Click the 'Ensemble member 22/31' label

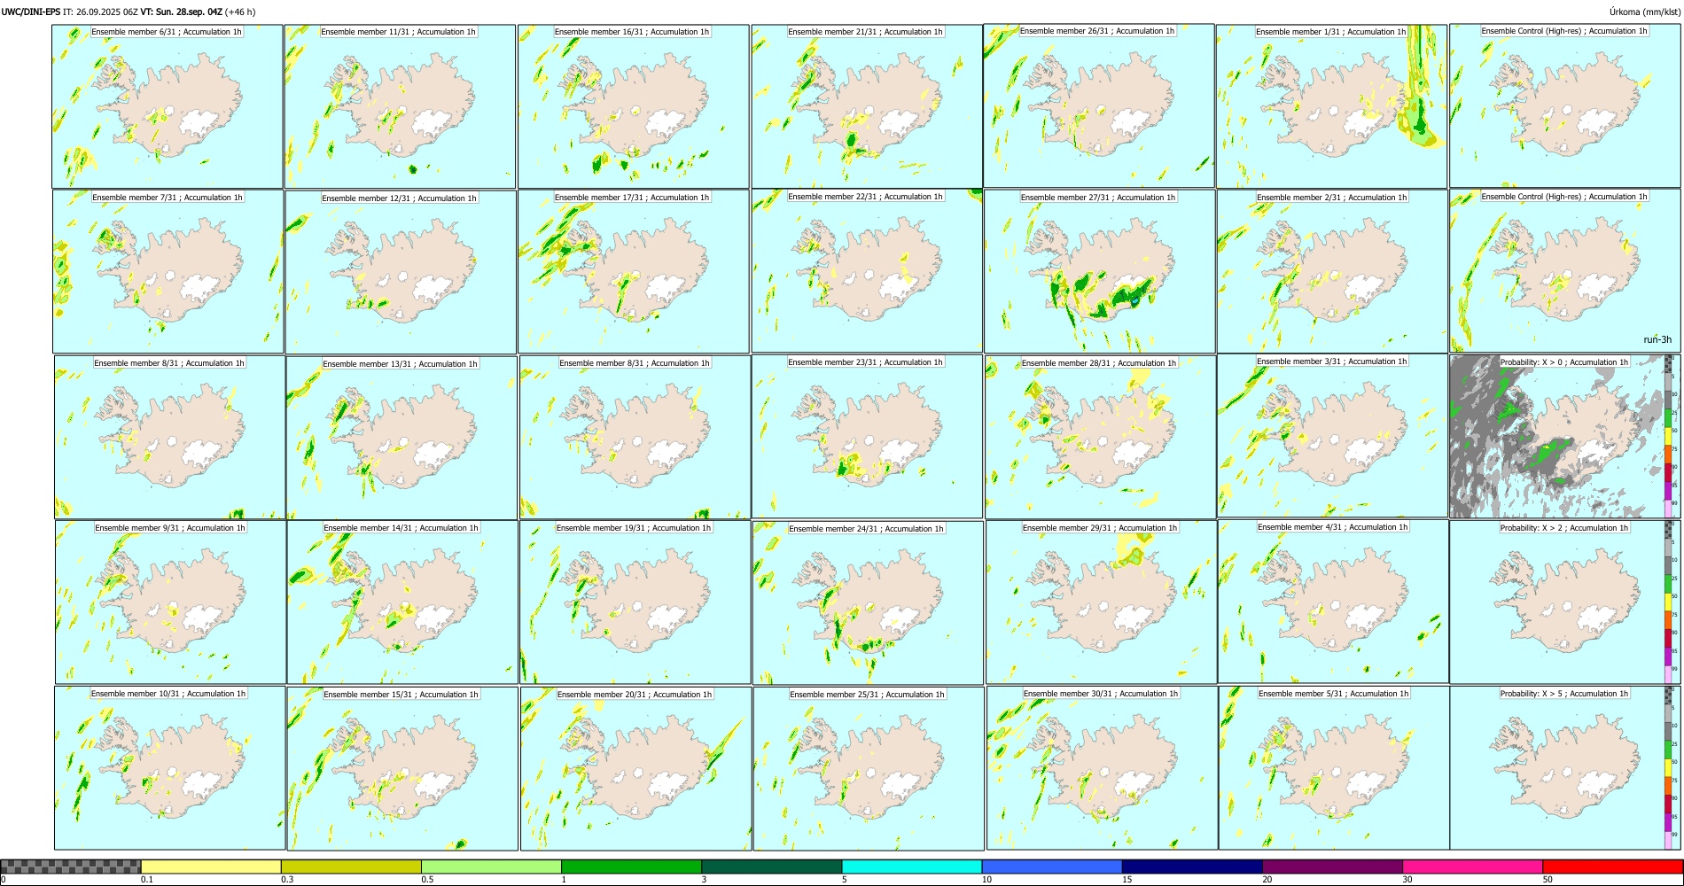pos(865,197)
